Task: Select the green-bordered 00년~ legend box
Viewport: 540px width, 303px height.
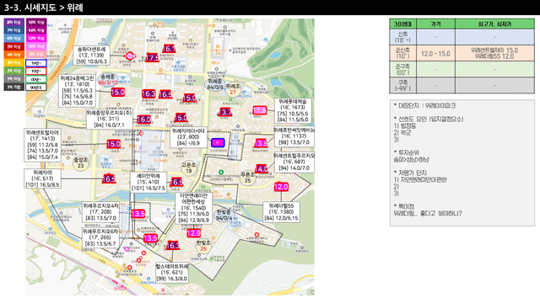Action: [x=36, y=79]
